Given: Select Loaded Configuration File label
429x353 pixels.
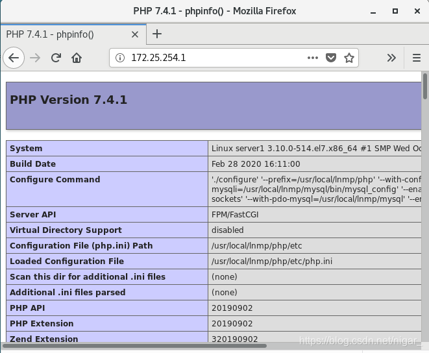Looking at the screenshot, I should (x=67, y=262).
